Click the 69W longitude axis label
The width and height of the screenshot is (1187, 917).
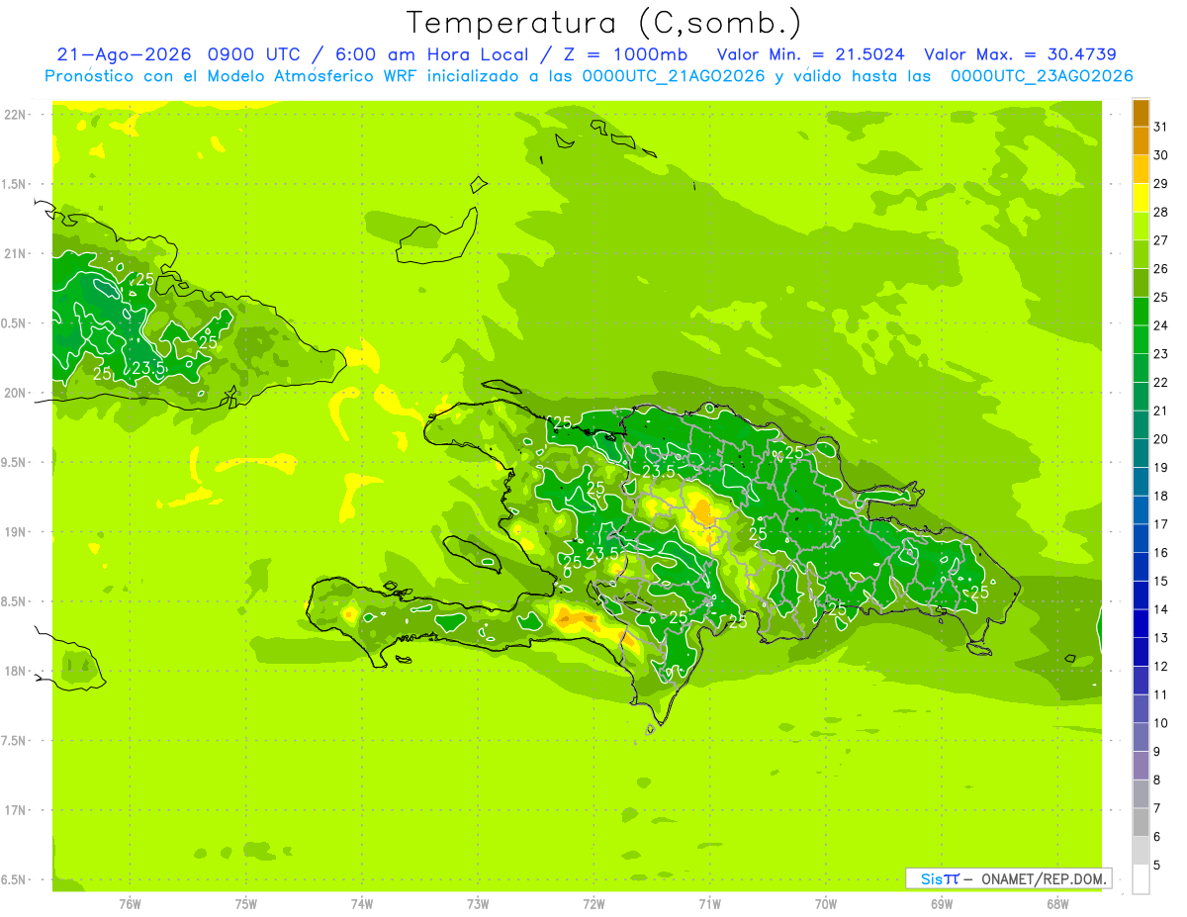pos(942,904)
